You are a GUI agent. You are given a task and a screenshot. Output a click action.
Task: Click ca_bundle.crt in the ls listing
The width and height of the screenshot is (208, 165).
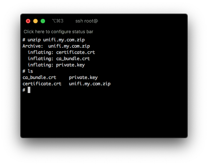pos(40,78)
